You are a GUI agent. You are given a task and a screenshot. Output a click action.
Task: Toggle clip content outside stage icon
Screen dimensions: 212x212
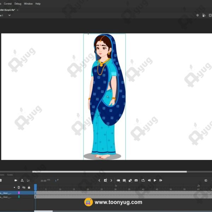point(210,15)
